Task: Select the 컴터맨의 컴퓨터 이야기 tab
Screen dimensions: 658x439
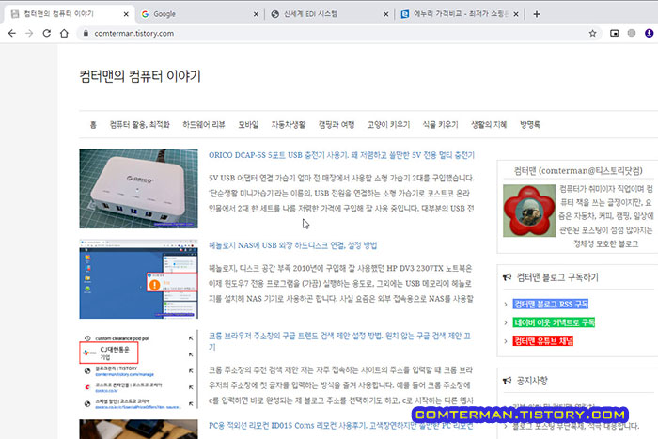Action: 70,14
